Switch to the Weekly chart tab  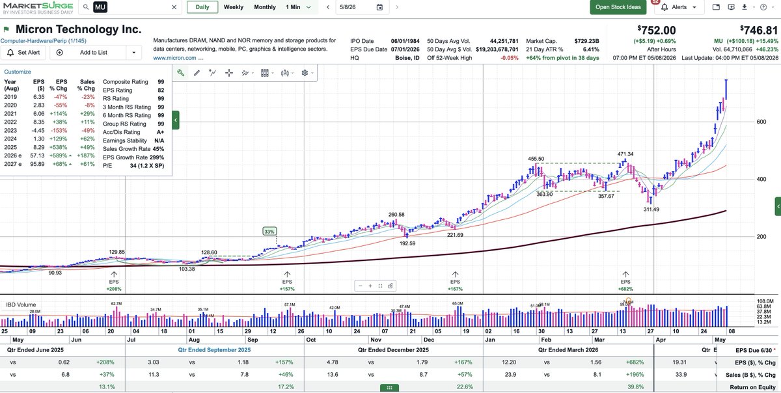click(234, 7)
